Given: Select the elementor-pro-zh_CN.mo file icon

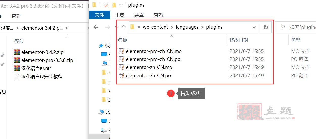Looking at the screenshot, I should tap(121, 51).
